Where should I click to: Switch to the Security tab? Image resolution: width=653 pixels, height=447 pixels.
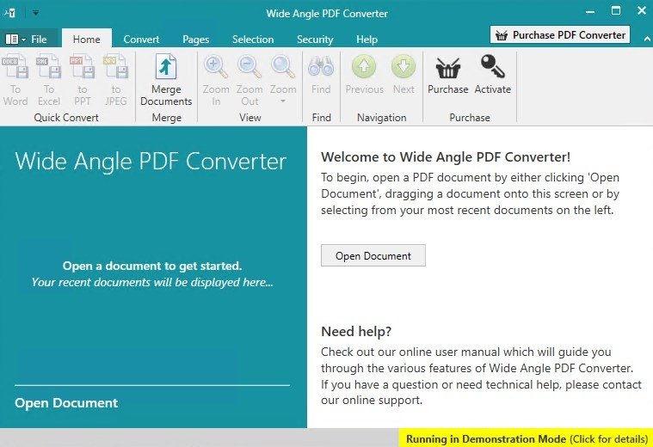[x=315, y=40]
